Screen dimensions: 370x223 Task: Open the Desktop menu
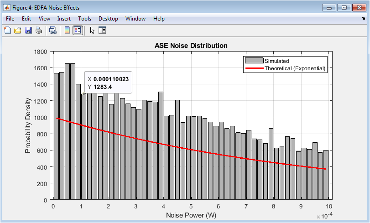(108, 19)
